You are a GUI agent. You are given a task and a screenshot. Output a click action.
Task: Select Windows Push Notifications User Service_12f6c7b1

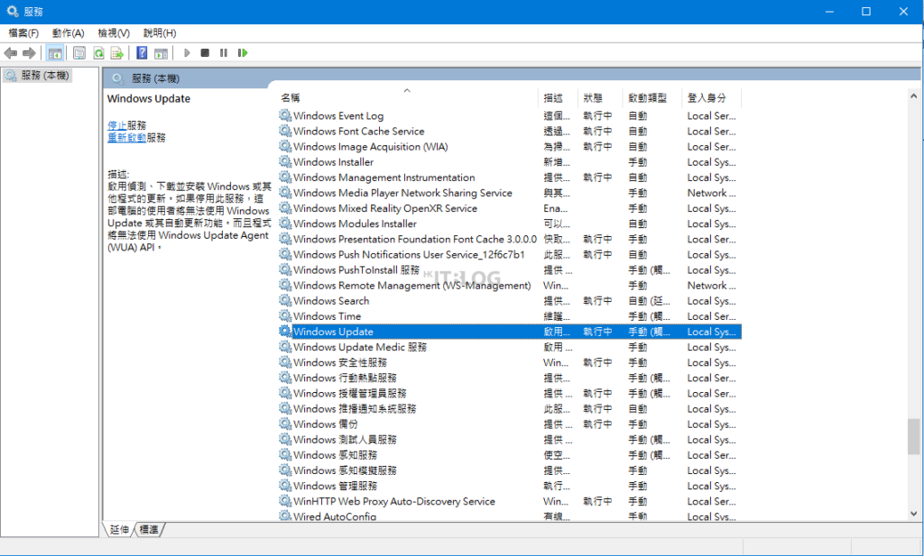tap(510, 254)
